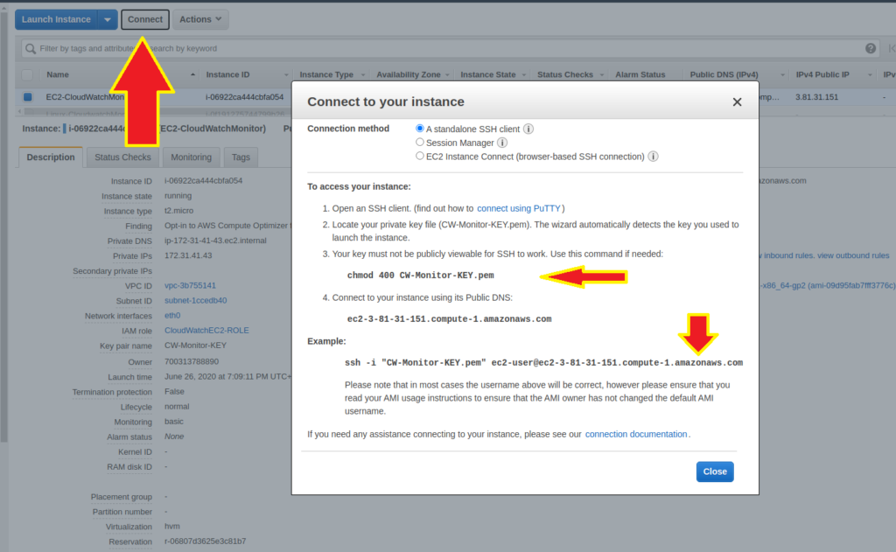This screenshot has width=896, height=552.
Task: Click info icon beside standalone SSH client
Action: point(528,129)
